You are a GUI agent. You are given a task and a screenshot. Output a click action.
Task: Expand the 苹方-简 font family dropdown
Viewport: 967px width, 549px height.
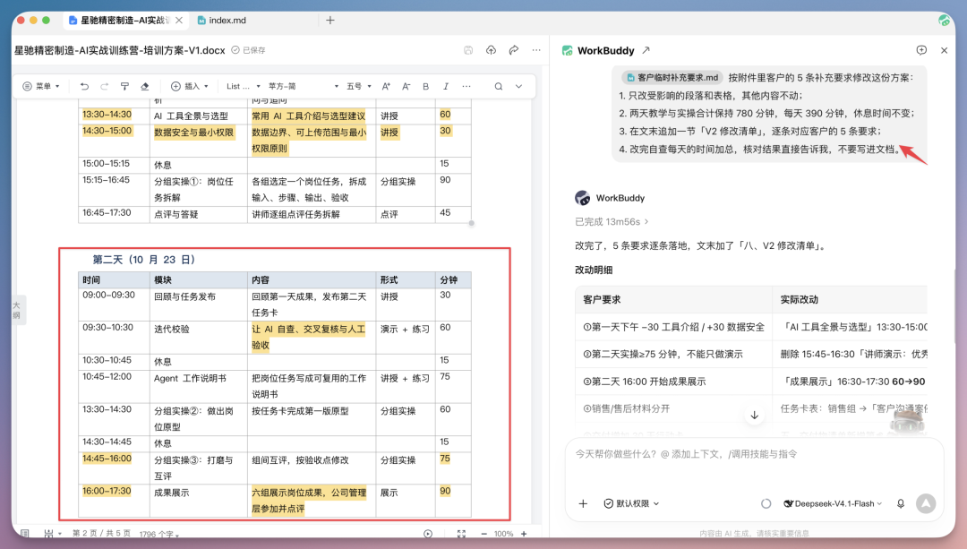click(x=304, y=86)
